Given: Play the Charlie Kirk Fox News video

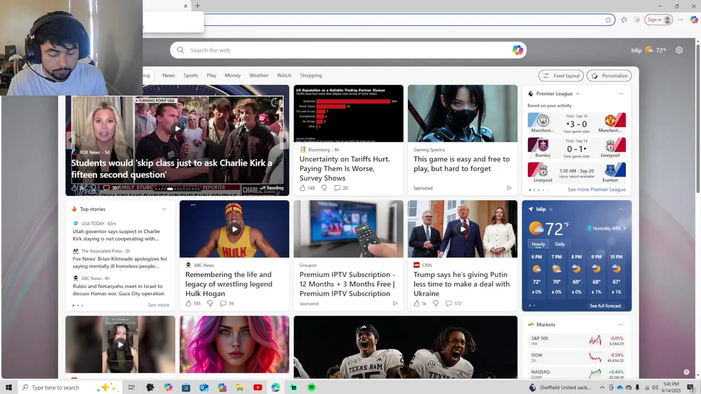Looking at the screenshot, I should (177, 129).
